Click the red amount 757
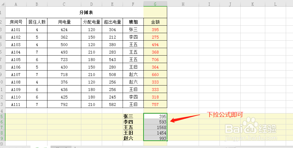The image size is (293, 148). coord(155,105)
